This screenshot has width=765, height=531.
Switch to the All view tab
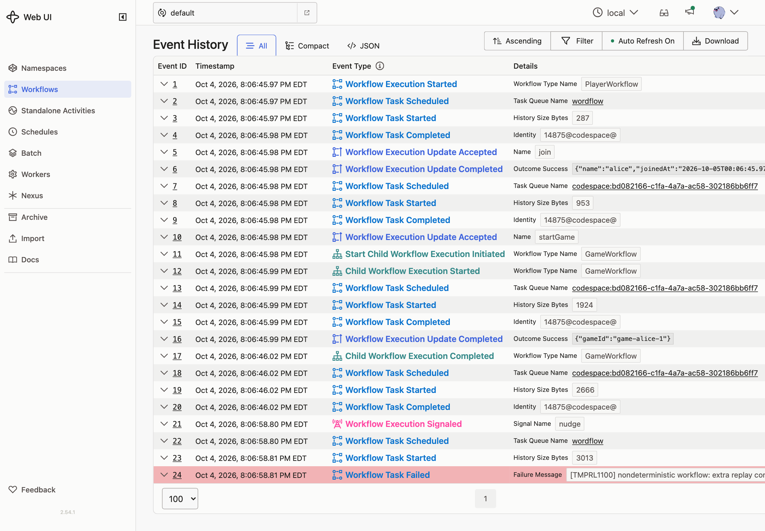point(256,46)
